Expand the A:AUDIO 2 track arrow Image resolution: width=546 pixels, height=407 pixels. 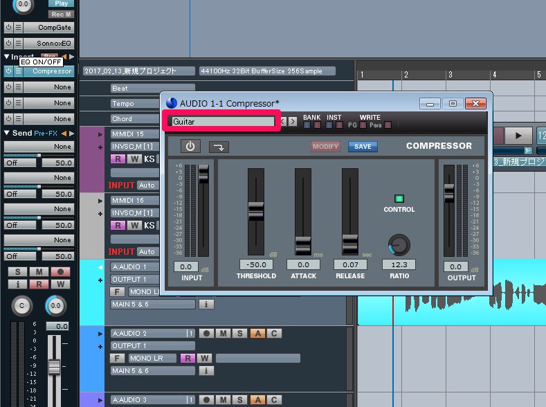[x=100, y=334]
